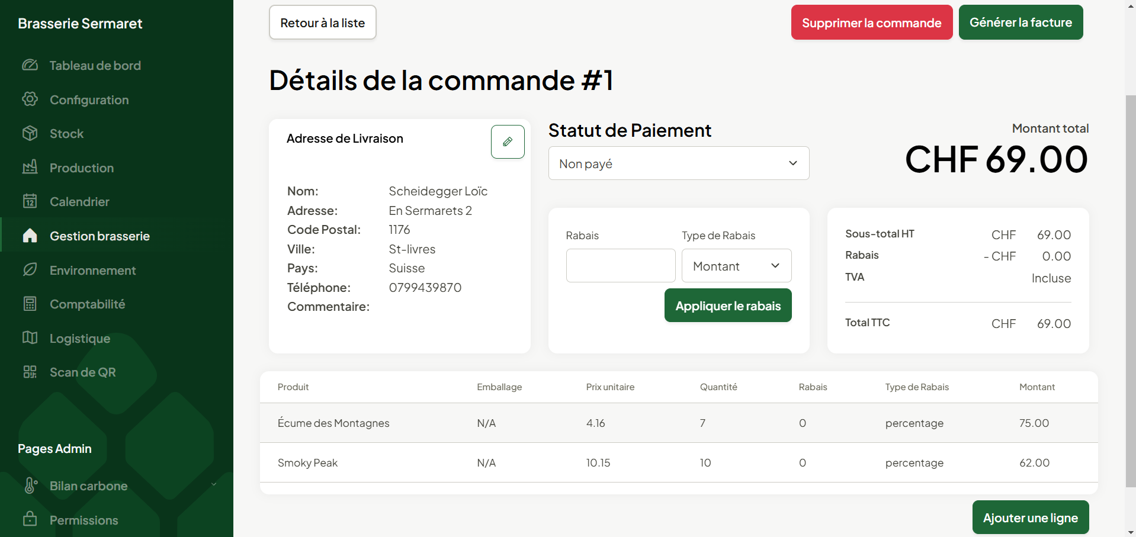Click the Environnement leaf icon

(30, 270)
